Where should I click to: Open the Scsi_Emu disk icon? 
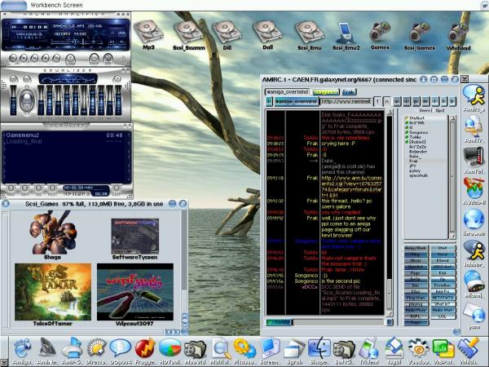click(x=310, y=35)
